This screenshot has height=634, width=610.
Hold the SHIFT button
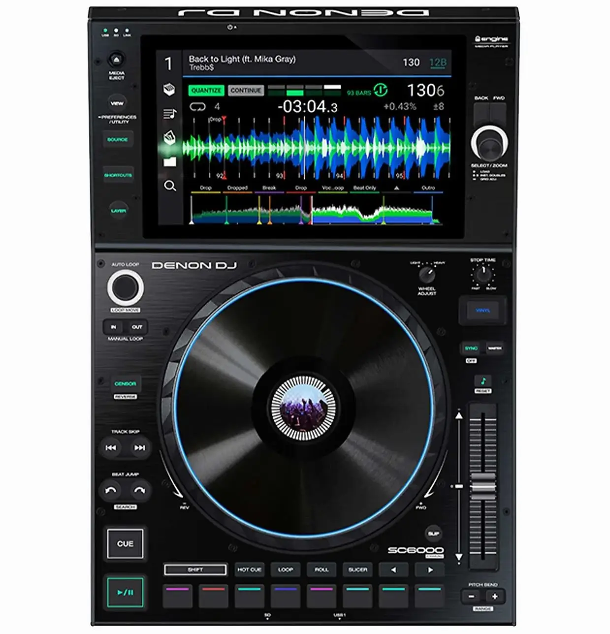195,570
